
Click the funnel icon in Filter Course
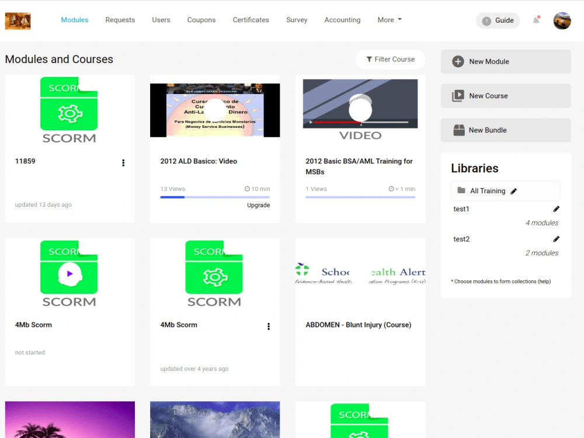[x=369, y=59]
